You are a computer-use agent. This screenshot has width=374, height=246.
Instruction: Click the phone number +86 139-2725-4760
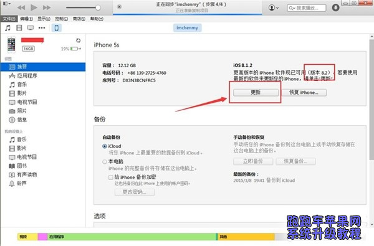147,73
